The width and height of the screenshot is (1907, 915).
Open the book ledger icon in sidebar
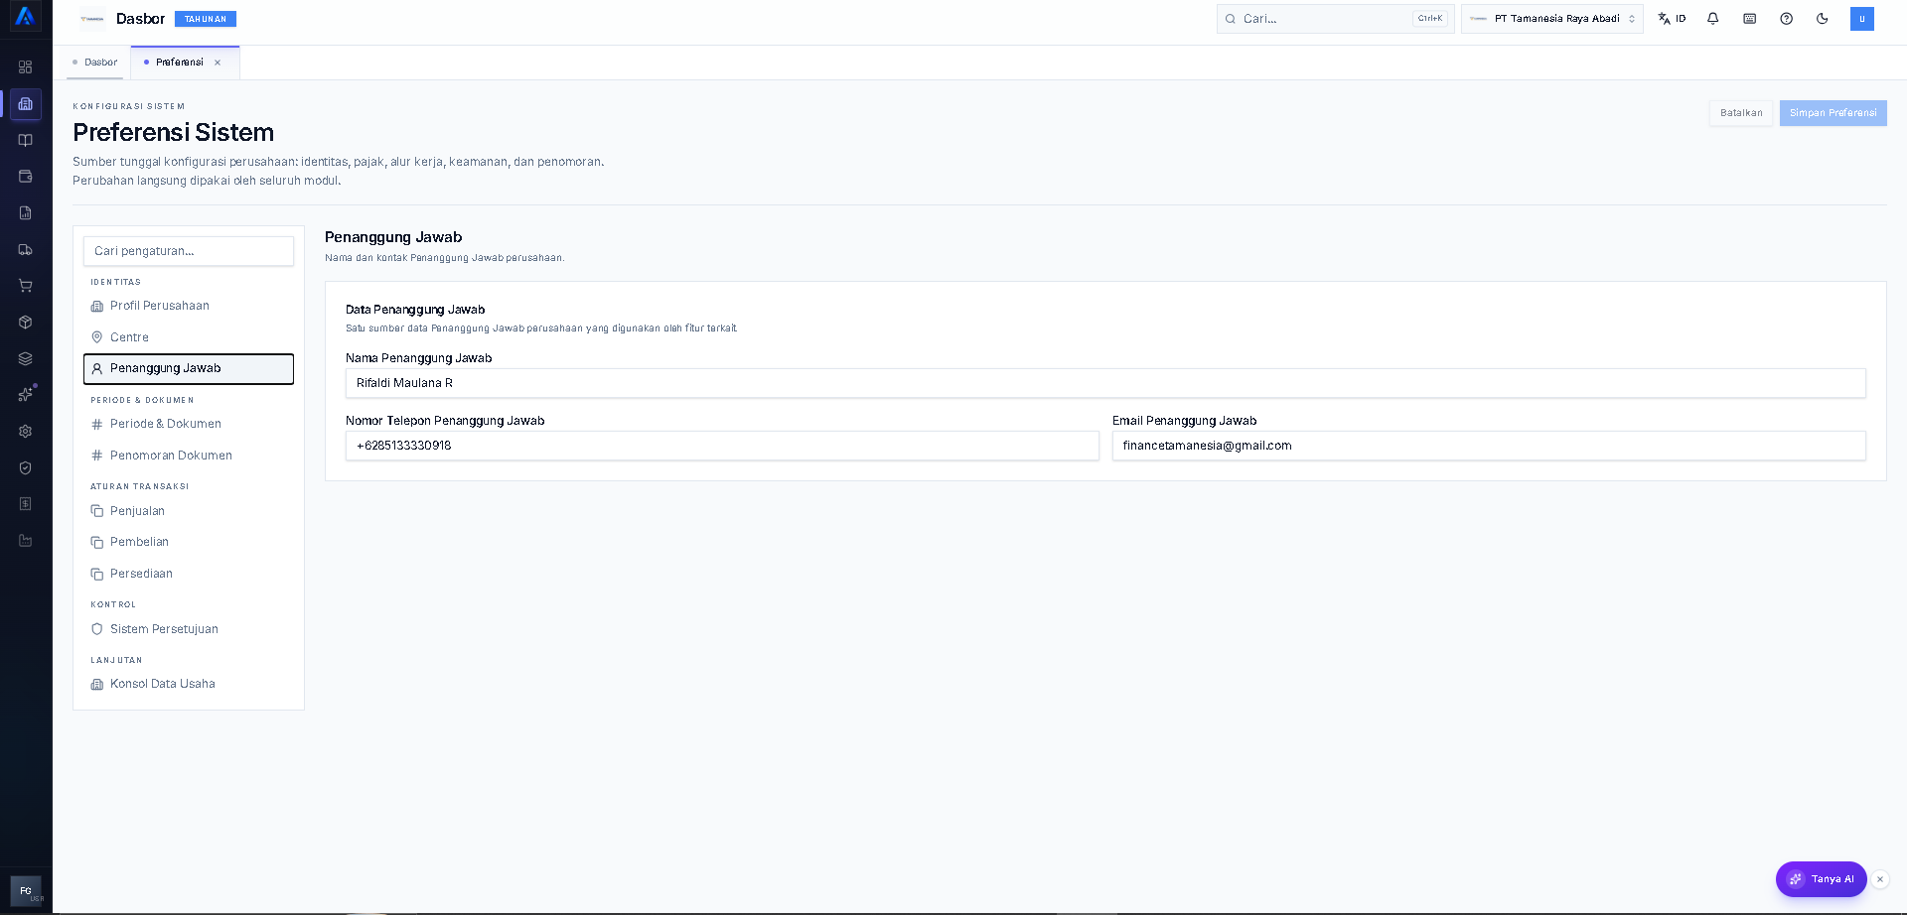tap(26, 140)
